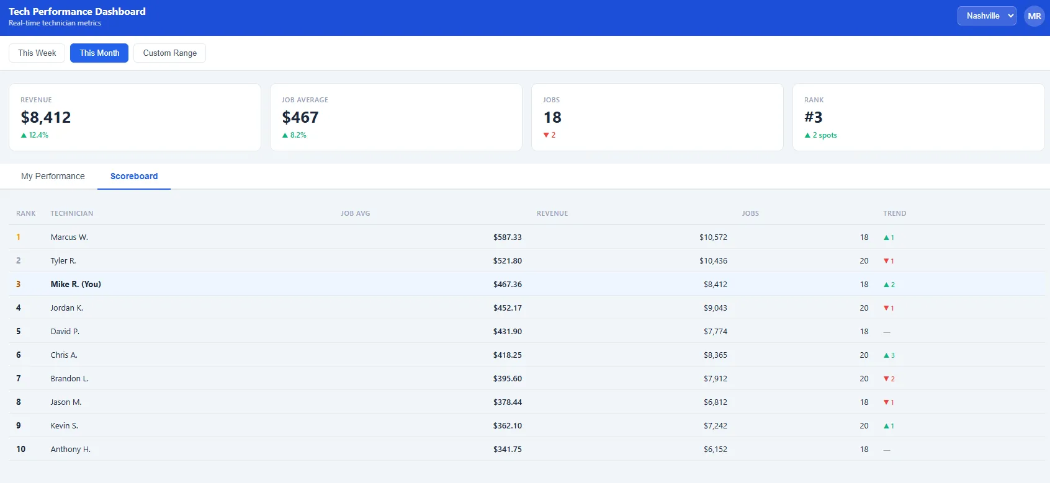Click the green trend arrow for Chris A.
Screen dimensions: 1050x483
pos(887,355)
